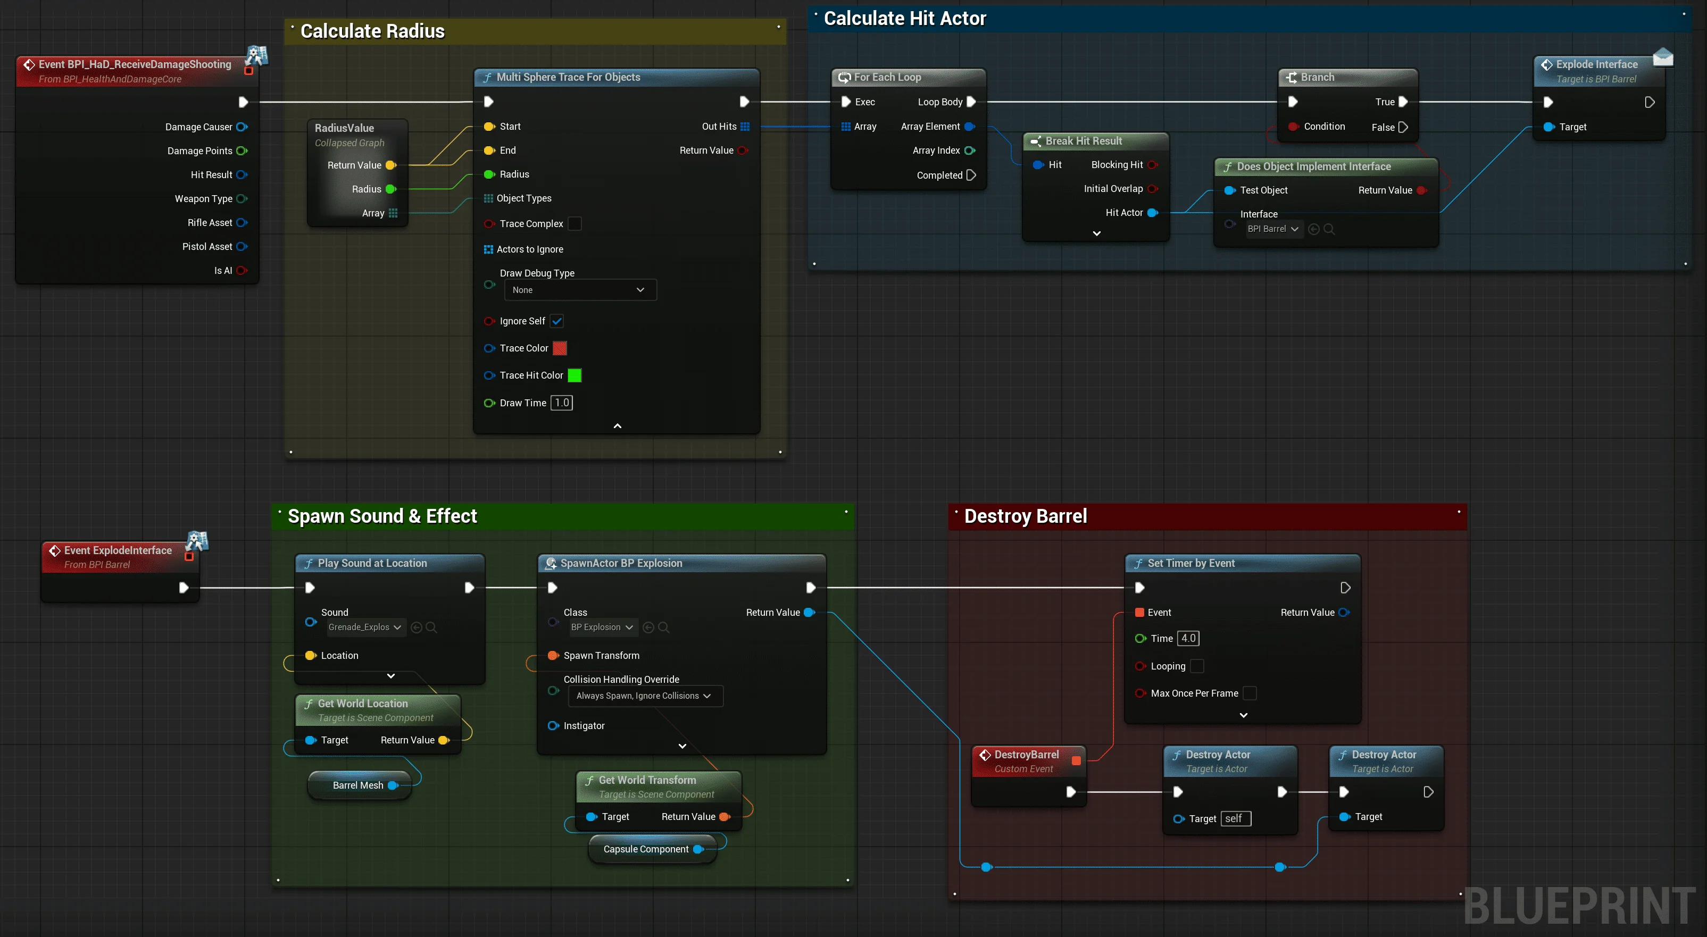1707x937 pixels.
Task: Open the Trace Color swatch
Action: coord(559,348)
